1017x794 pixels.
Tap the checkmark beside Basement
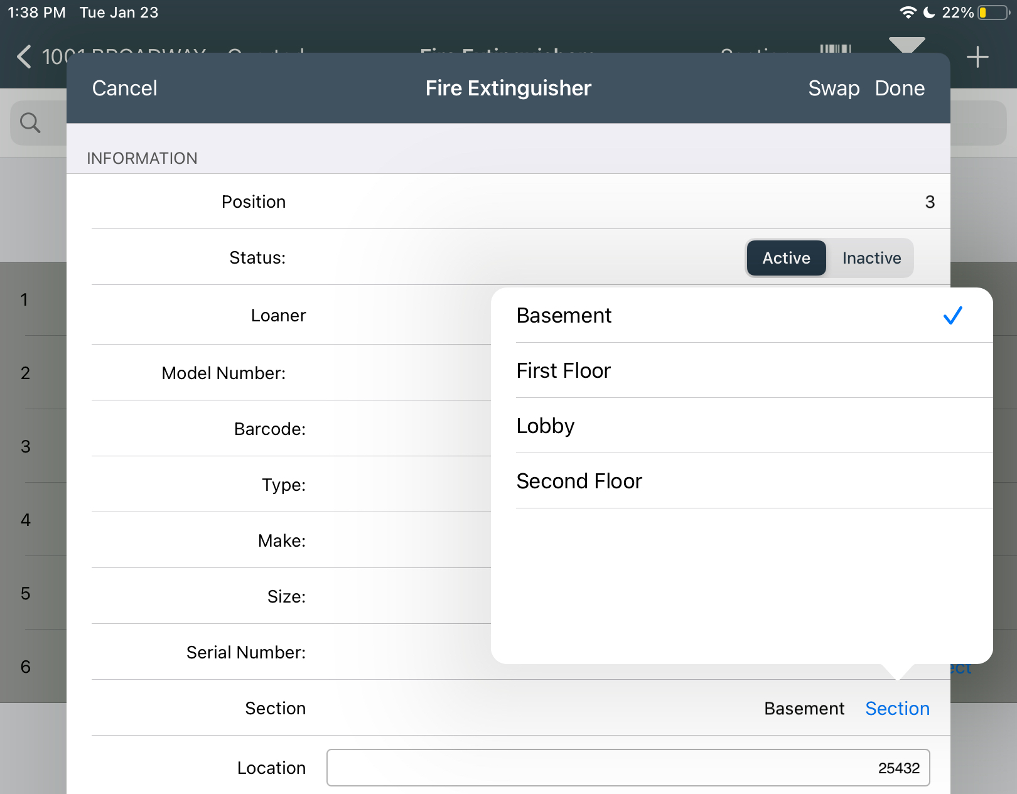(952, 316)
